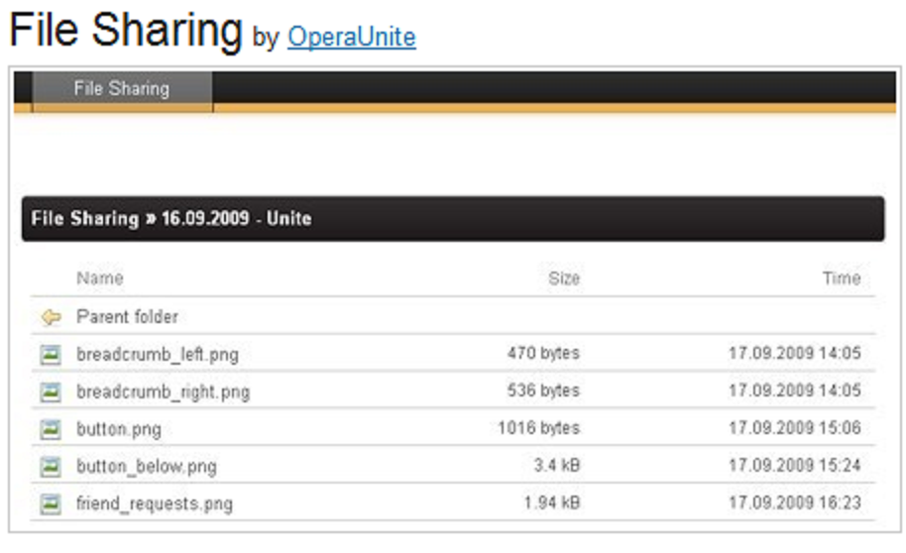Click the image icon beside breadcrumb_right.png
Screen dimensions: 906x553
point(51,391)
